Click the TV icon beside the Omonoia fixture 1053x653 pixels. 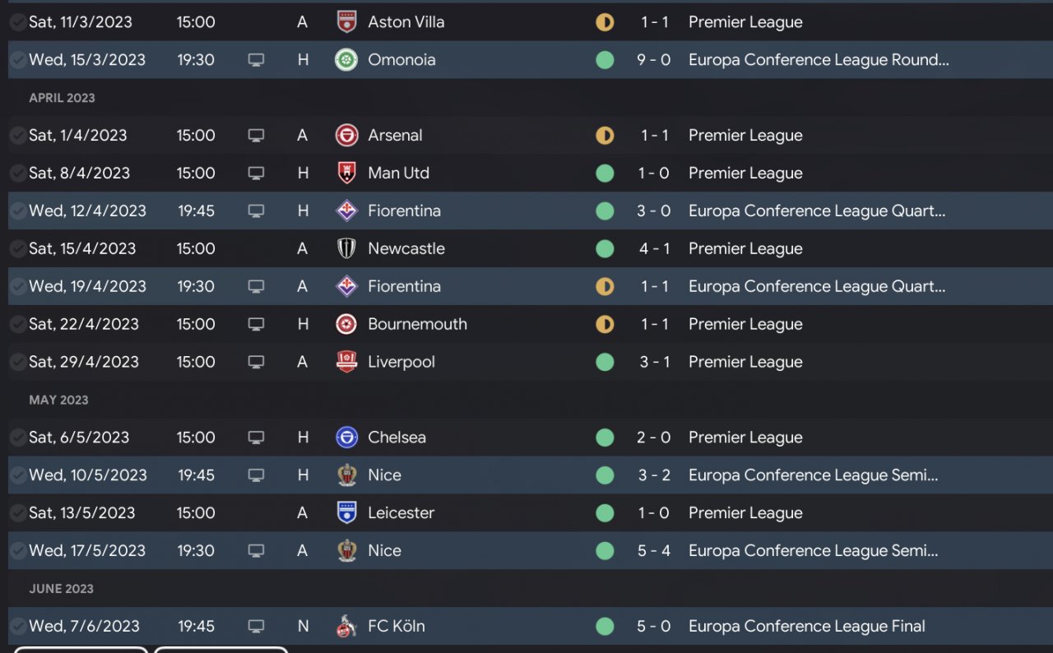coord(256,60)
